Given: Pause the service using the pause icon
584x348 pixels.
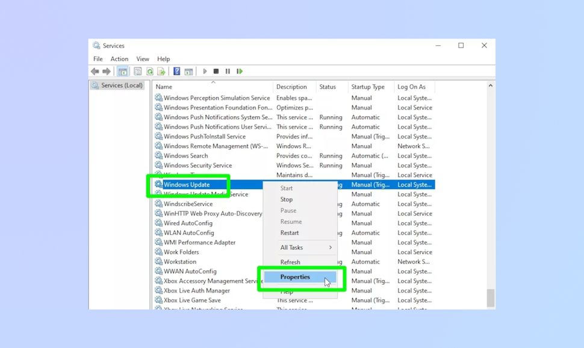Looking at the screenshot, I should [x=228, y=71].
